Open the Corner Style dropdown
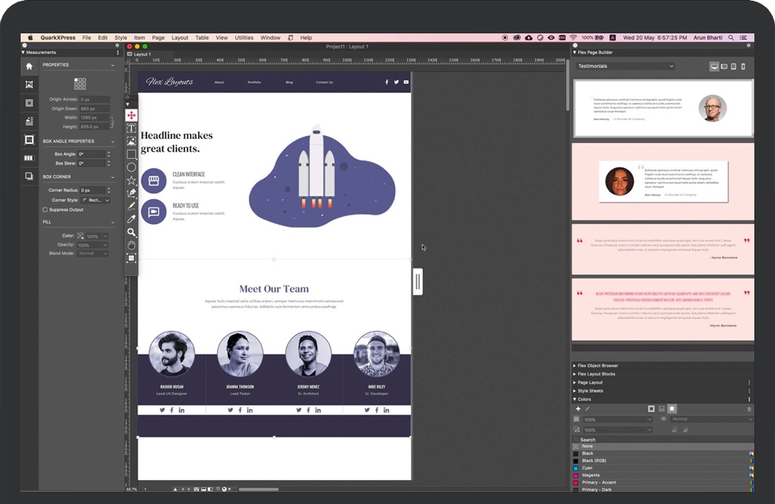Viewport: 775px width, 504px height. 95,200
